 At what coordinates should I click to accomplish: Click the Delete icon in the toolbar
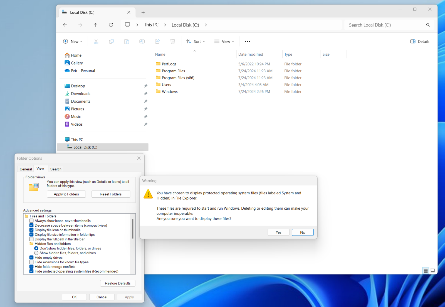172,41
